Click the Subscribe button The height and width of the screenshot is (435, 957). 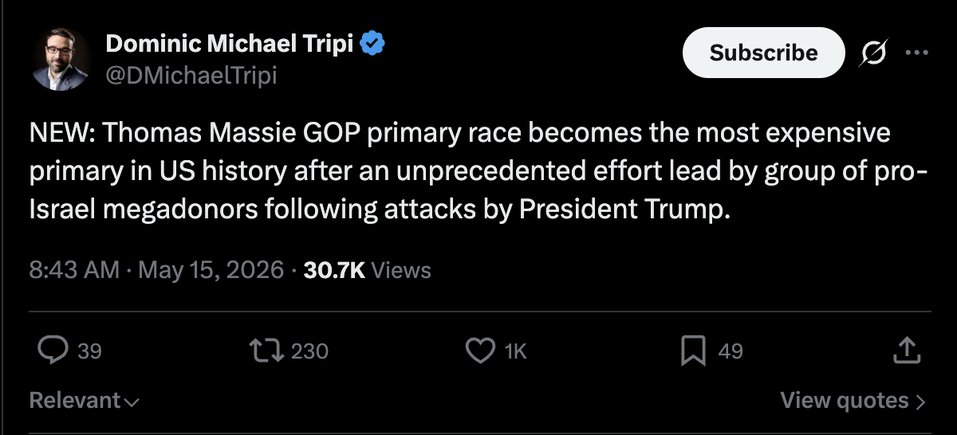[x=763, y=53]
